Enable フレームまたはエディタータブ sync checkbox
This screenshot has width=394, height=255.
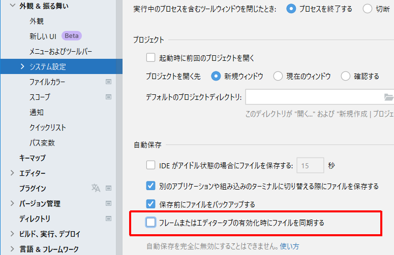[150, 222]
